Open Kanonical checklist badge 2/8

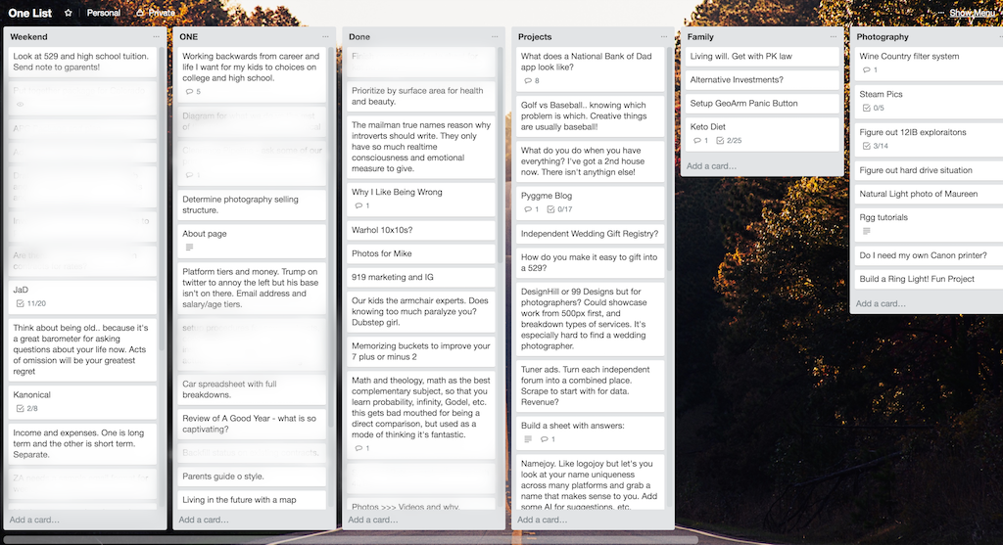point(28,409)
